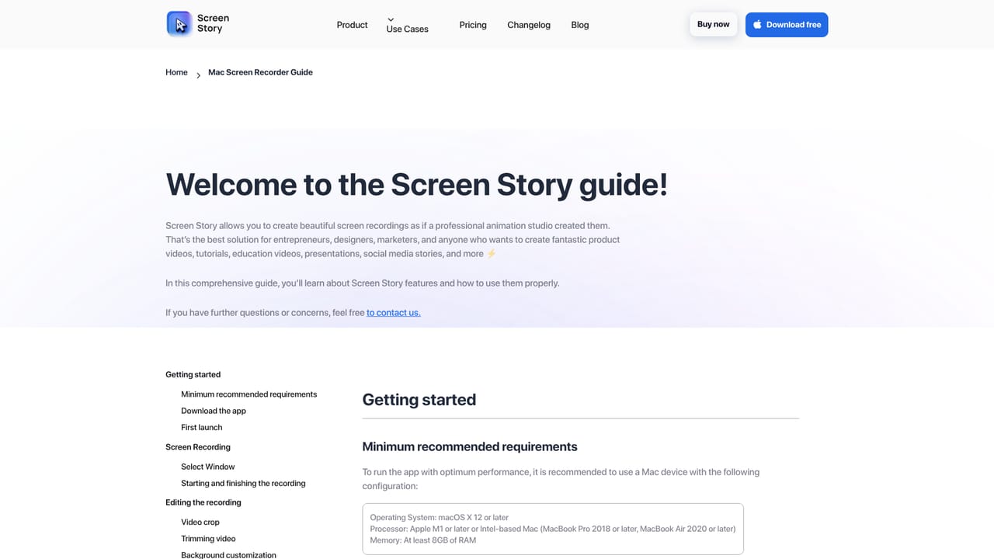Click the Getting started section heading
The image size is (994, 559).
point(419,400)
